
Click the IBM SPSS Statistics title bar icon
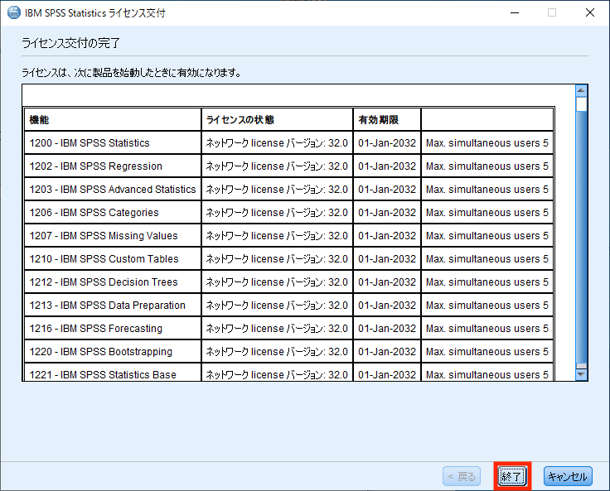pos(13,12)
